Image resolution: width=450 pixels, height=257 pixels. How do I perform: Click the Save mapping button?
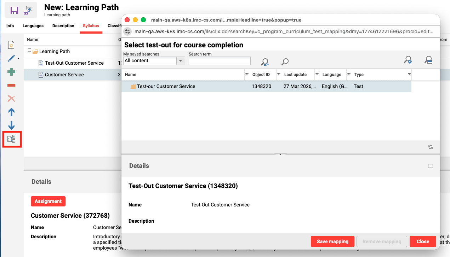click(x=332, y=241)
